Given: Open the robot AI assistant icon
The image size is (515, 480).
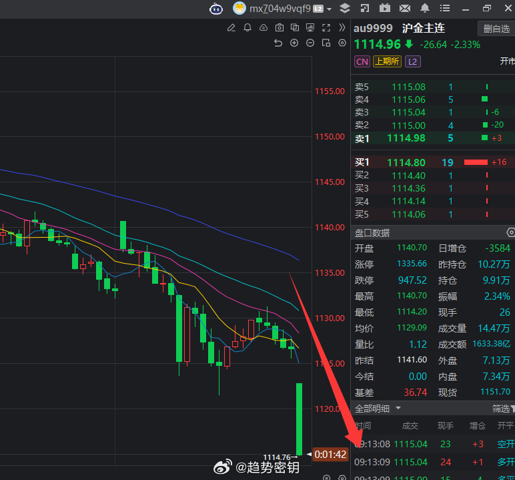Looking at the screenshot, I should 215,9.
